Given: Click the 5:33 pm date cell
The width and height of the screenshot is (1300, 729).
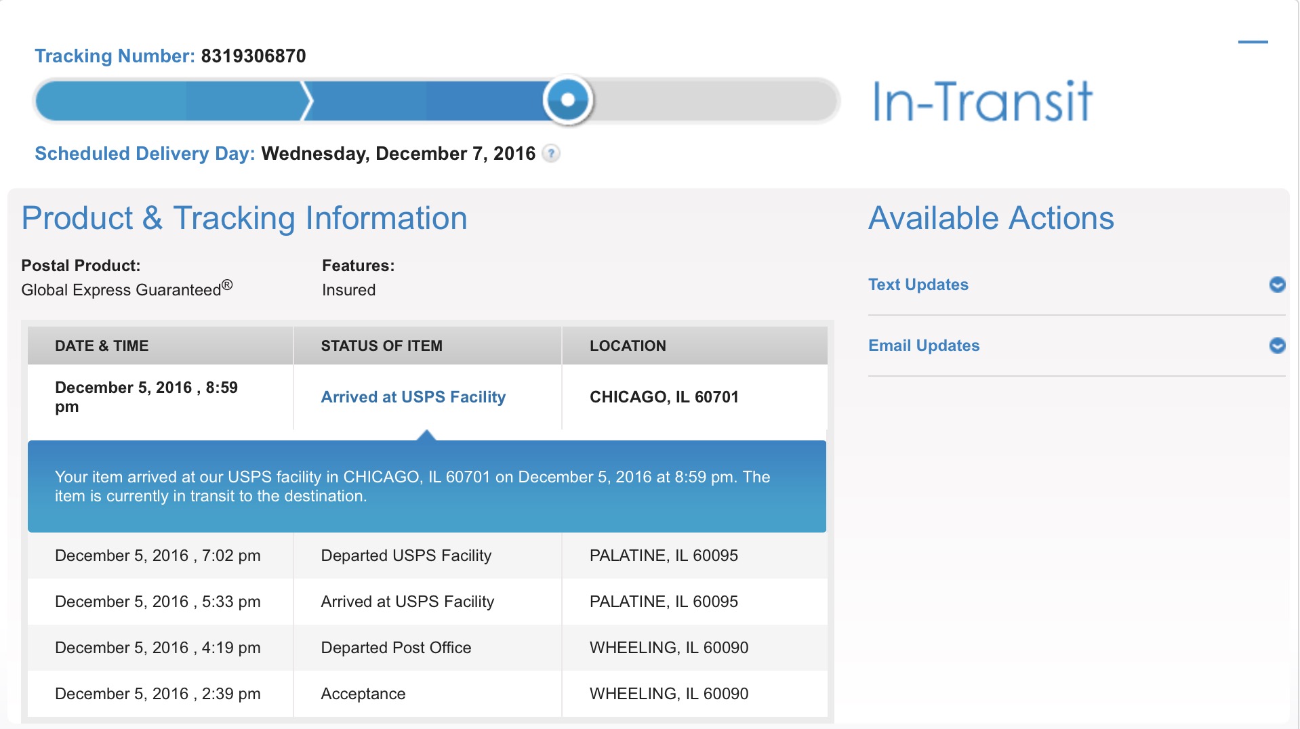Looking at the screenshot, I should (x=158, y=602).
